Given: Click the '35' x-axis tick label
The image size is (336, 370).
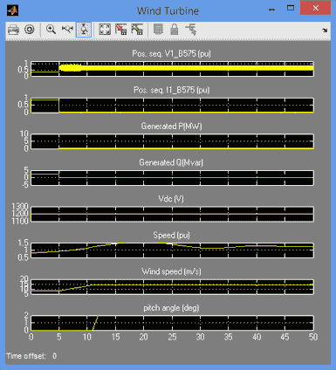Looking at the screenshot, I should tap(229, 337).
